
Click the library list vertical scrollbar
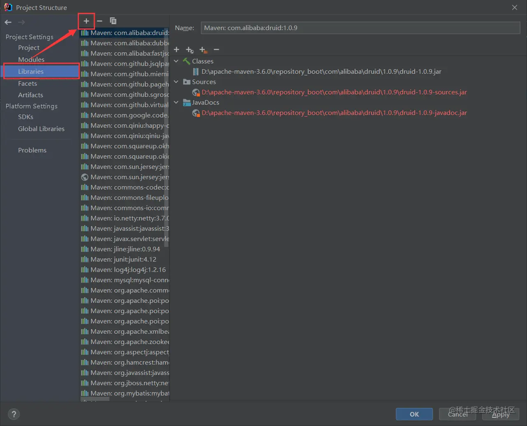(x=167, y=138)
